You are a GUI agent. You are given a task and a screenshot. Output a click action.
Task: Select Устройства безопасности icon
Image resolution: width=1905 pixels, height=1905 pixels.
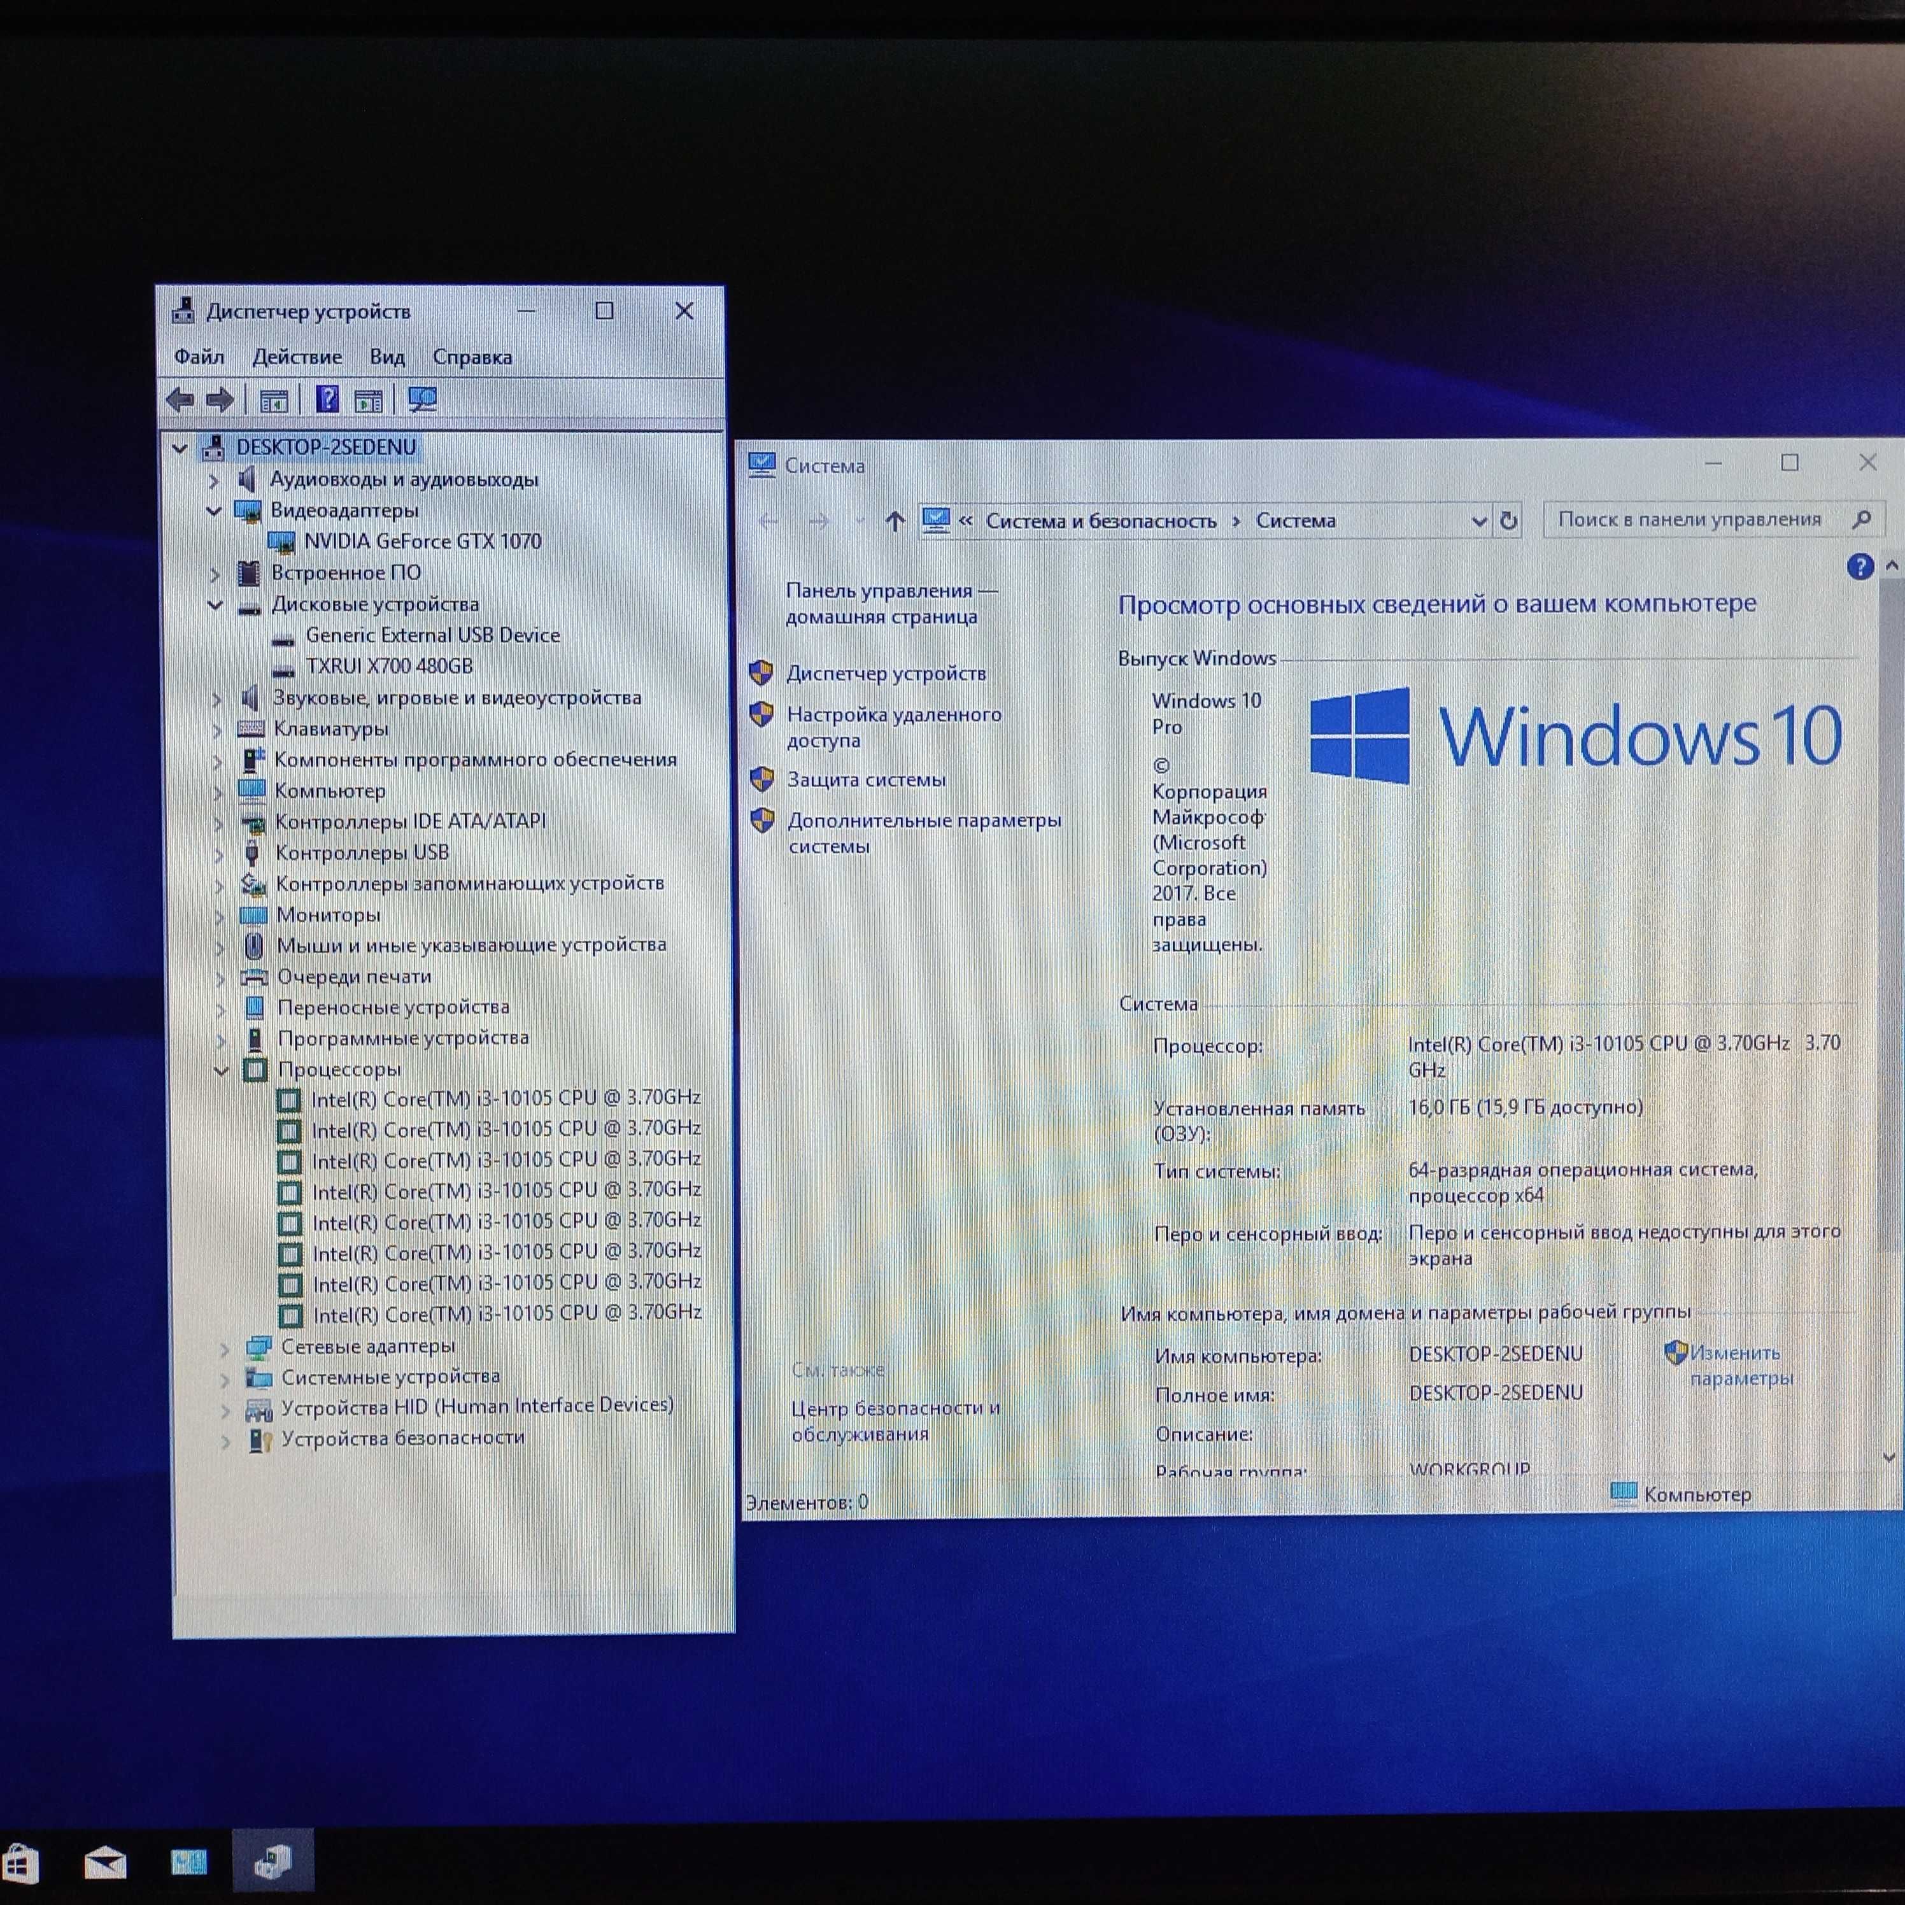[x=259, y=1440]
